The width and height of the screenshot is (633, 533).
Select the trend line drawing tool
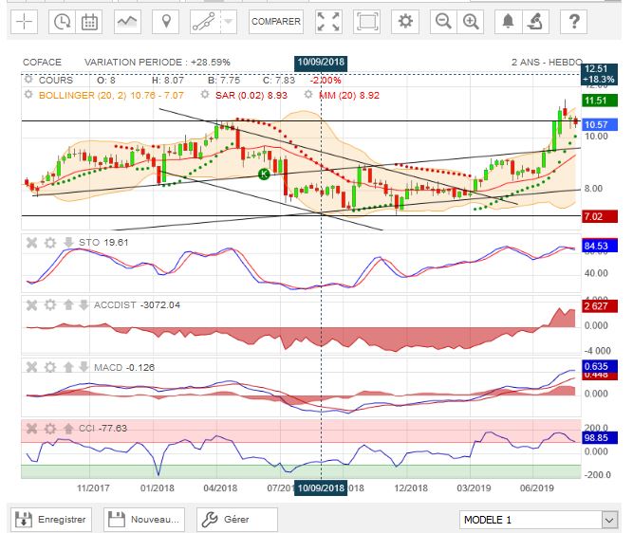[205, 22]
